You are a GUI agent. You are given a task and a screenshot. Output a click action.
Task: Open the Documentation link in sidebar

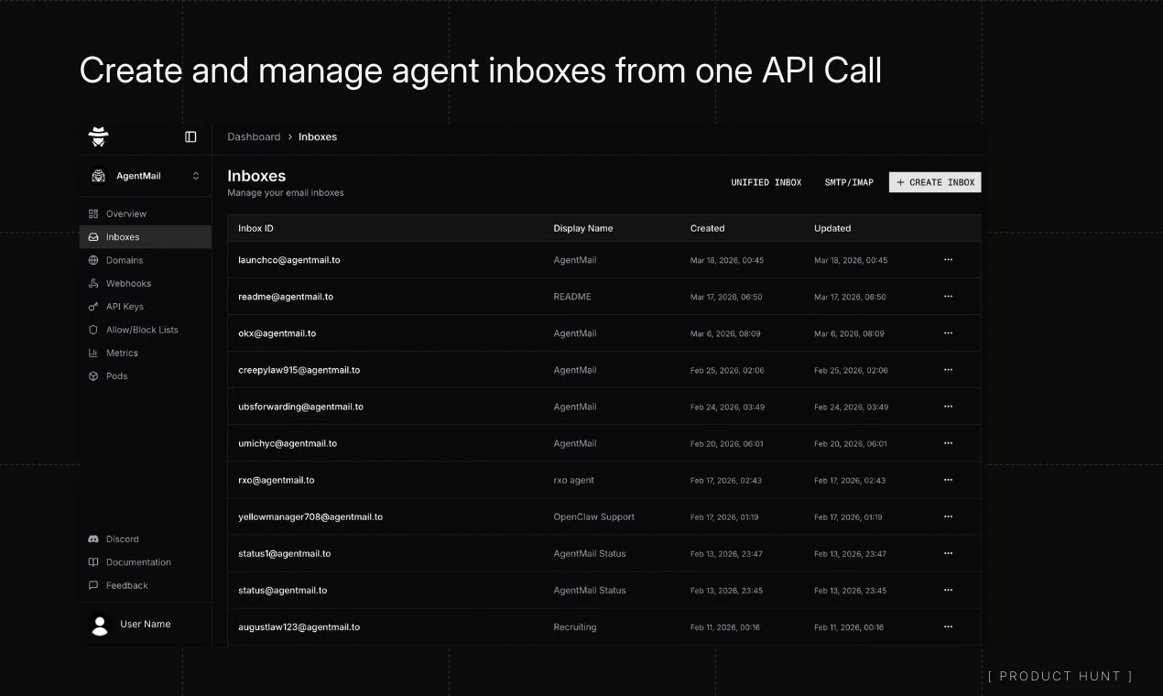138,561
